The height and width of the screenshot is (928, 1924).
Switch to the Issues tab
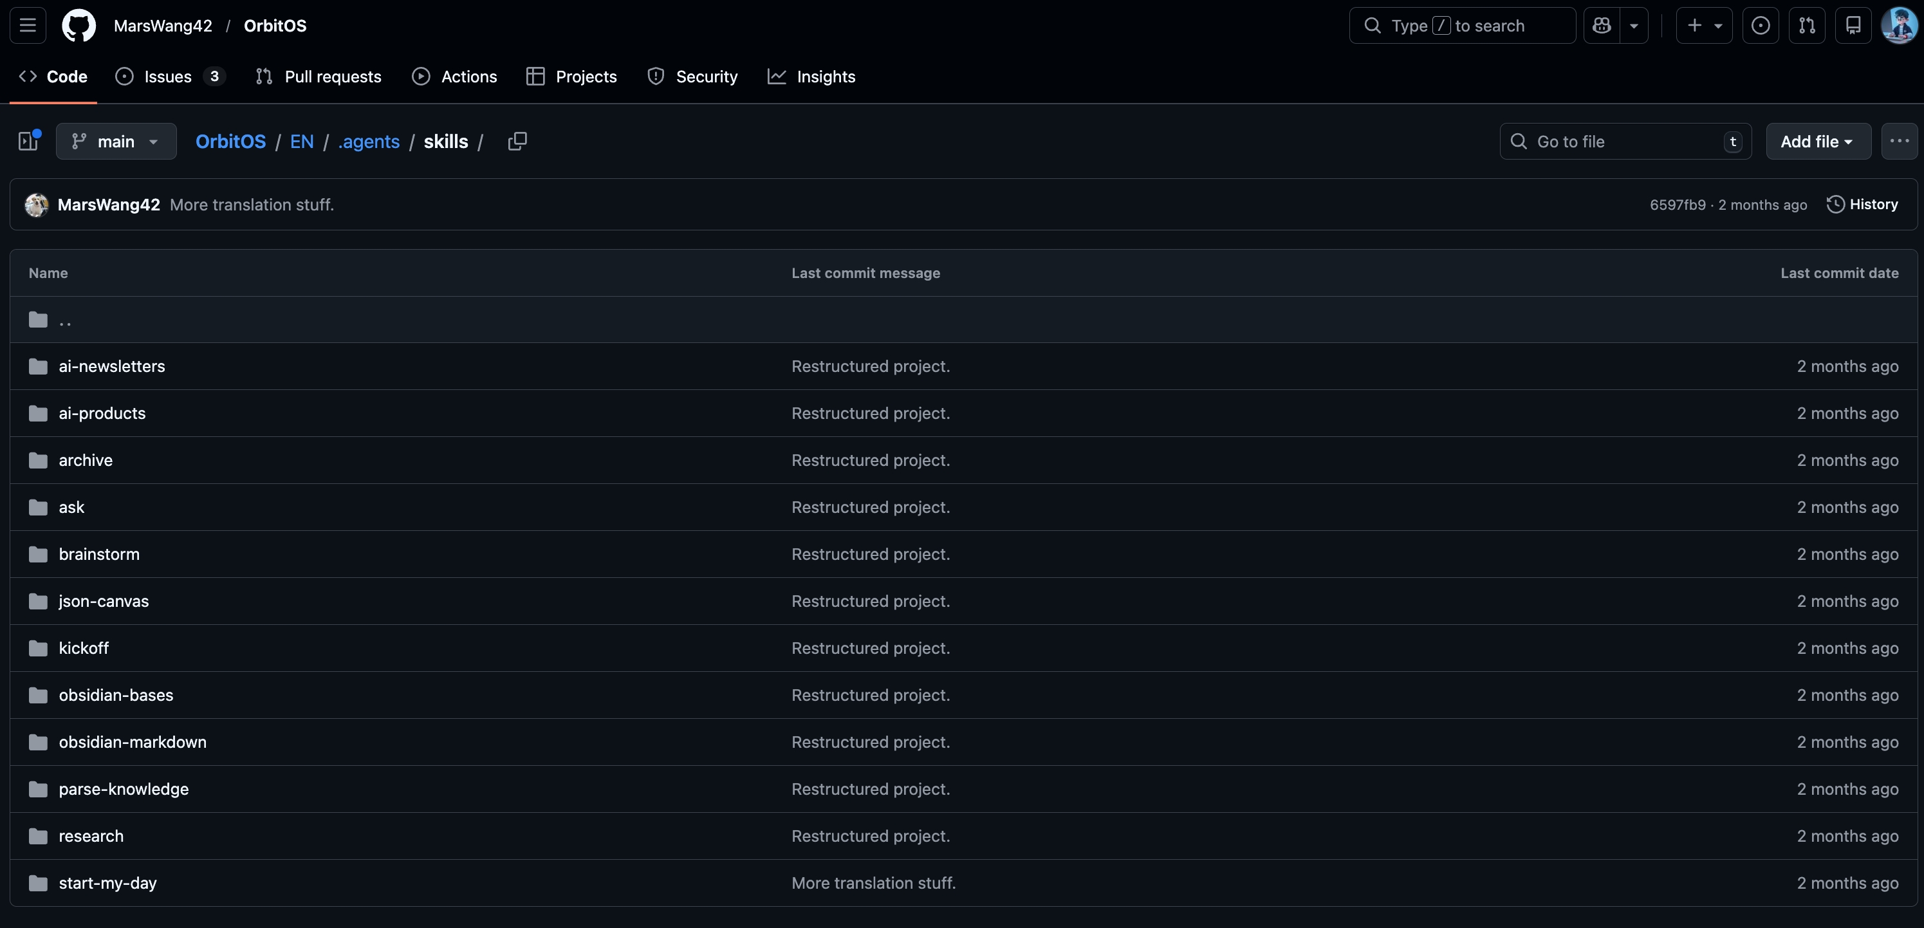click(167, 76)
